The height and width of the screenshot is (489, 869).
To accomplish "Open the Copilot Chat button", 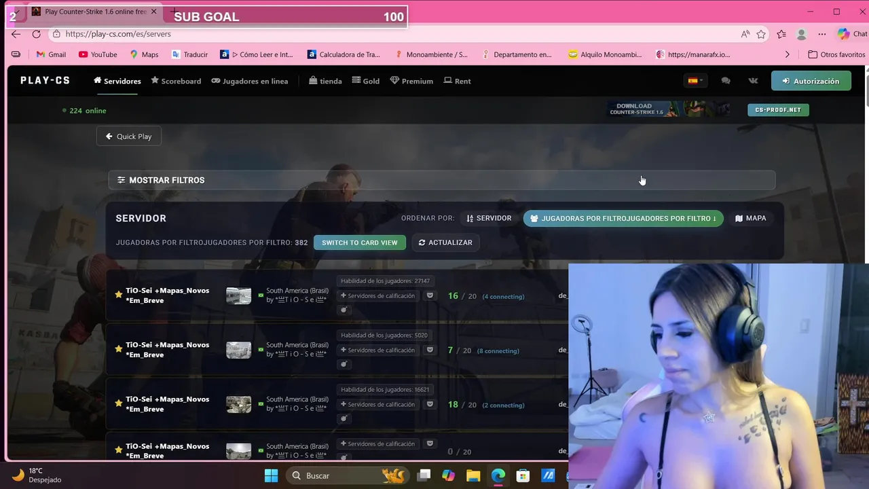I will (x=853, y=34).
